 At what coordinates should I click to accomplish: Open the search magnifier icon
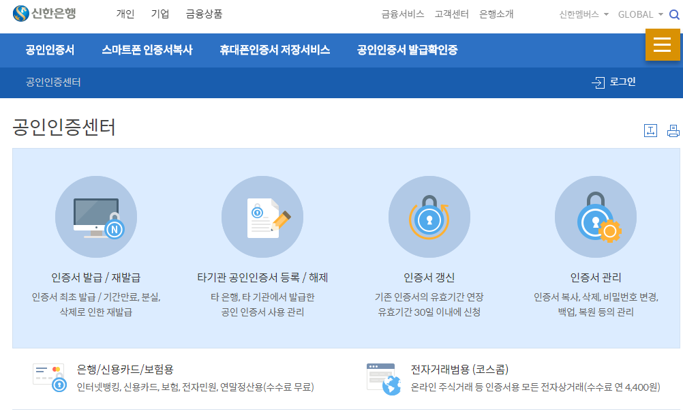674,15
